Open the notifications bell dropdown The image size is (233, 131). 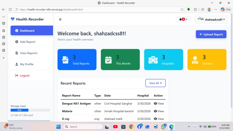tap(183, 19)
